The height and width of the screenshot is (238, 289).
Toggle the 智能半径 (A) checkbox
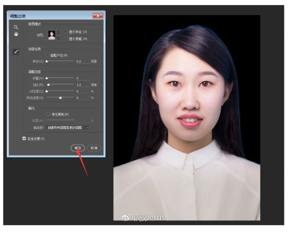(47, 55)
